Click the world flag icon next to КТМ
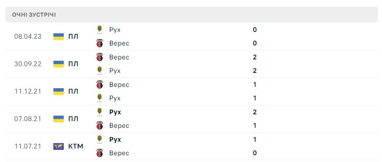Image resolution: width=382 pixels, height=162 pixels. (x=58, y=146)
